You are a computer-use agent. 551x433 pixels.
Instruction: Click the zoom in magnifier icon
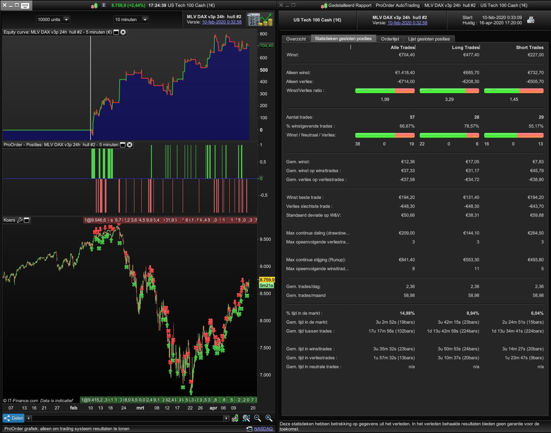(x=269, y=418)
